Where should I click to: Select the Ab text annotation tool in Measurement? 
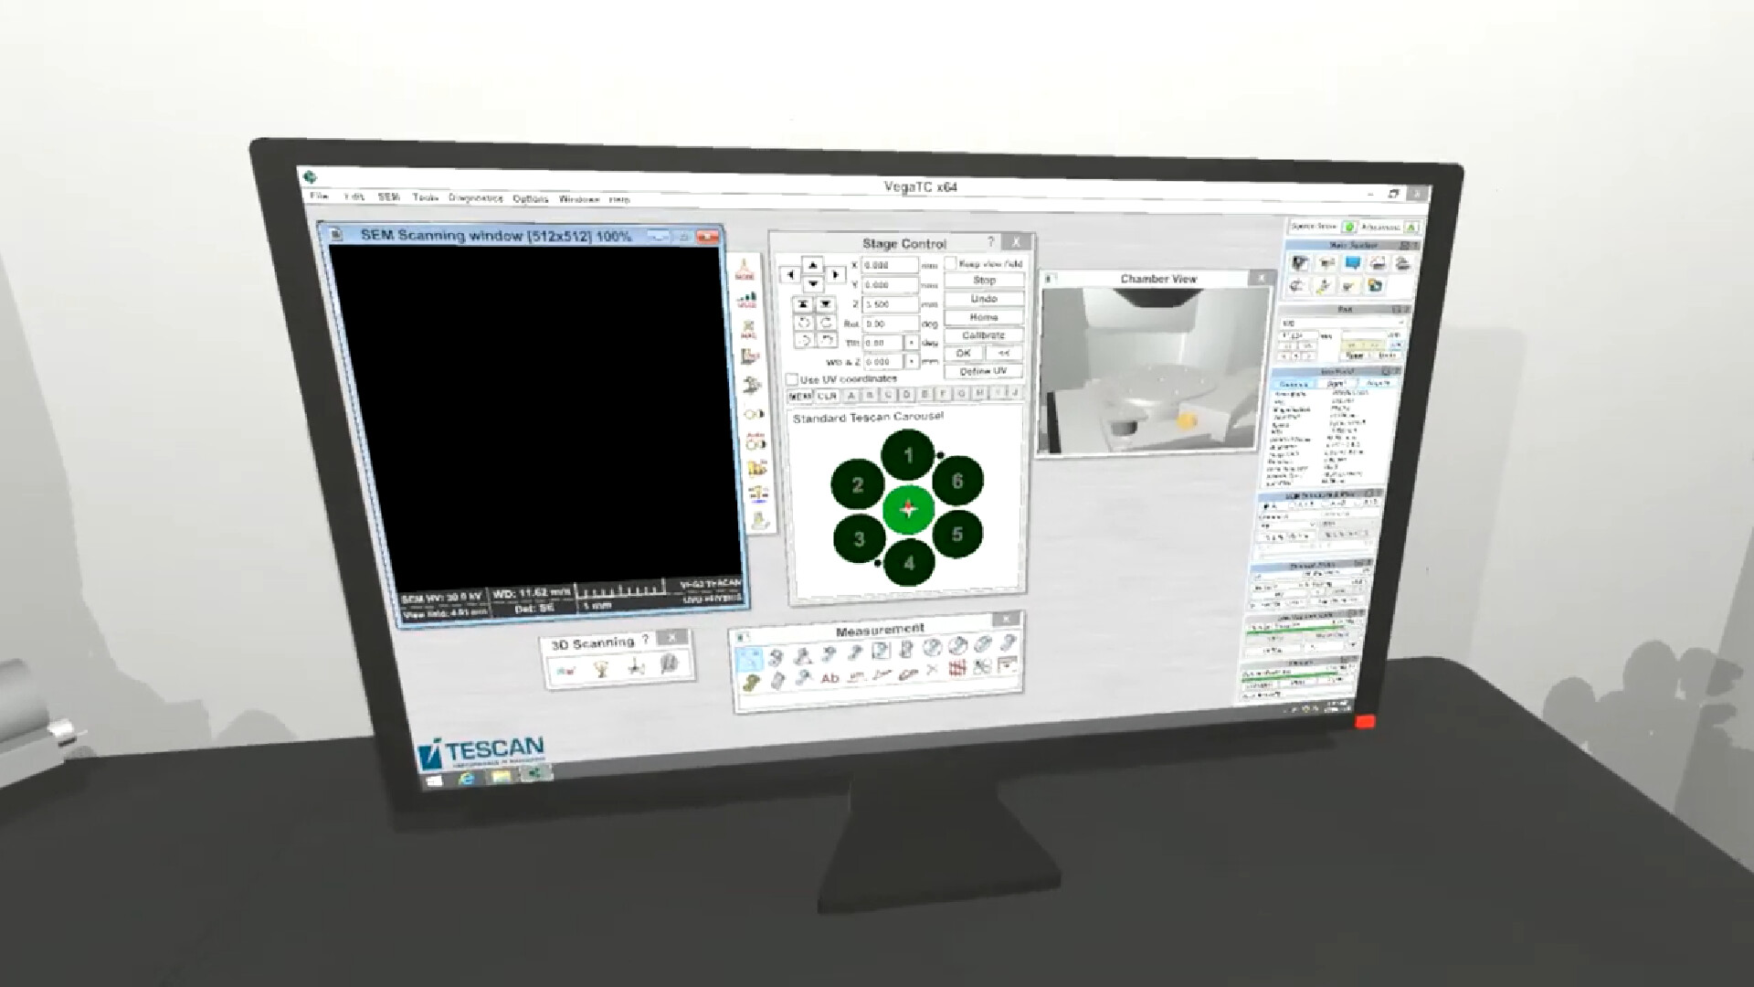point(830,679)
